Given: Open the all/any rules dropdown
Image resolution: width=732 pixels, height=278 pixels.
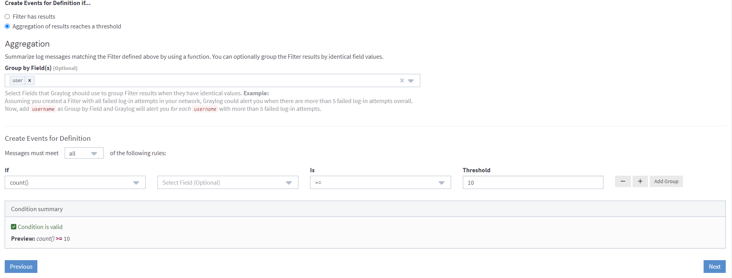Looking at the screenshot, I should pyautogui.click(x=84, y=153).
